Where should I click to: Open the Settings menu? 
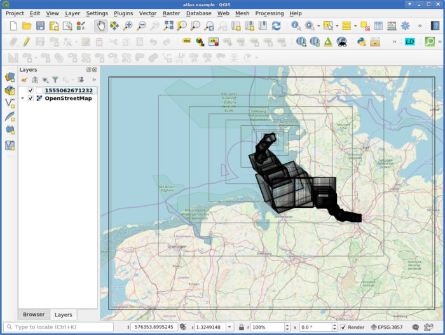pos(97,13)
